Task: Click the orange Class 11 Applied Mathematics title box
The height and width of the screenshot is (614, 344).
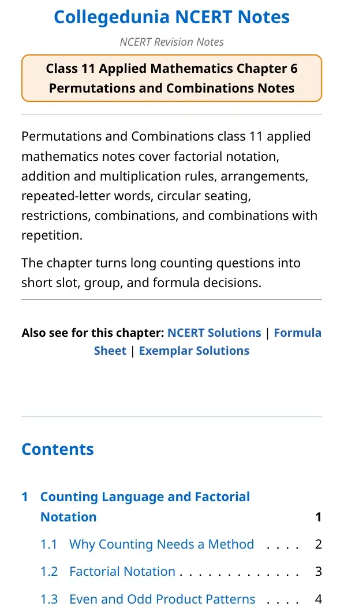Action: [x=172, y=78]
